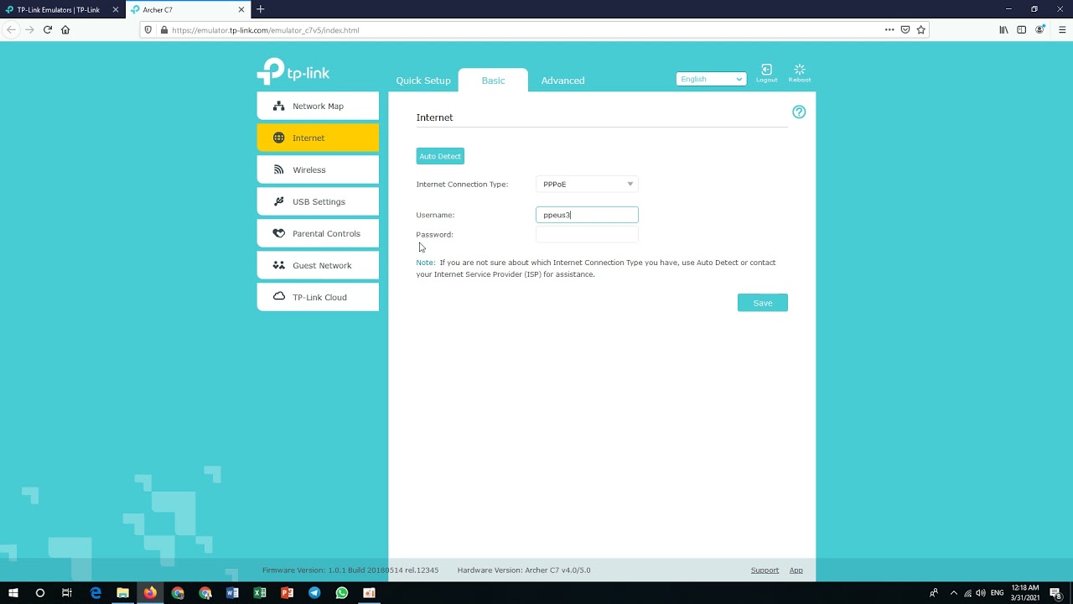Launch Microsoft Edge from taskbar

(96, 593)
